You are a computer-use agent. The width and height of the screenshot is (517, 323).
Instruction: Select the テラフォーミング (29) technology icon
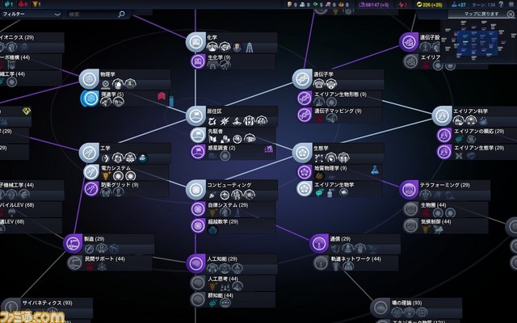(410, 190)
